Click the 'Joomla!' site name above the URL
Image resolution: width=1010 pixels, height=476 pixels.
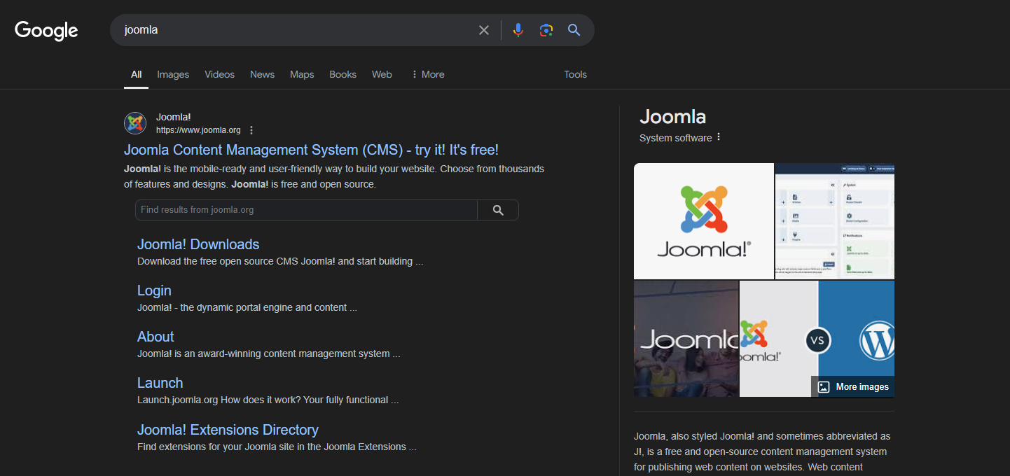point(174,117)
